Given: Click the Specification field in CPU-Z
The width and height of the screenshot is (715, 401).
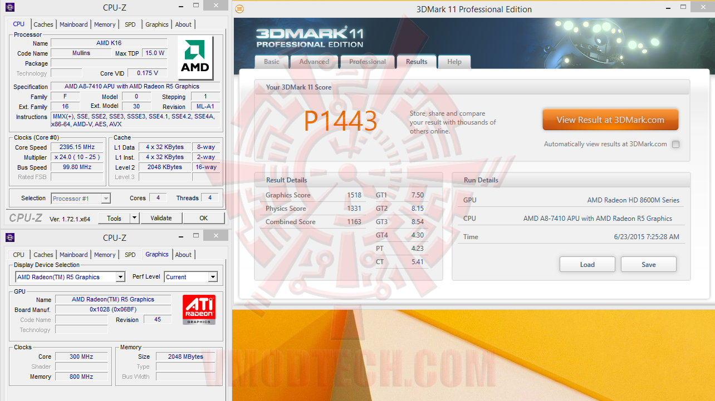Looking at the screenshot, I should (x=135, y=86).
